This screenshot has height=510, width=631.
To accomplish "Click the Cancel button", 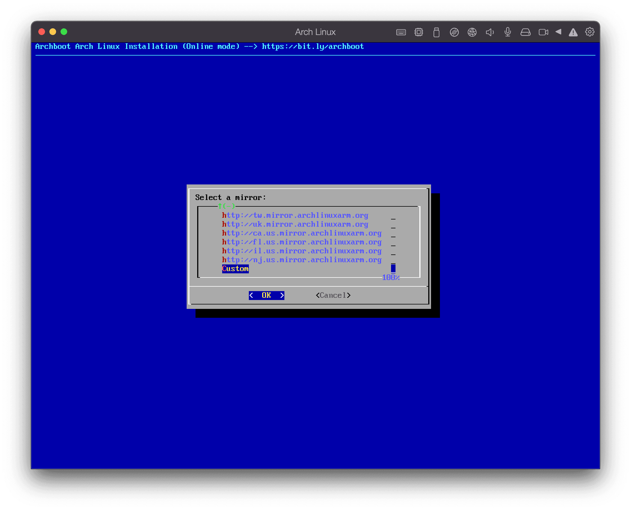I will click(333, 295).
